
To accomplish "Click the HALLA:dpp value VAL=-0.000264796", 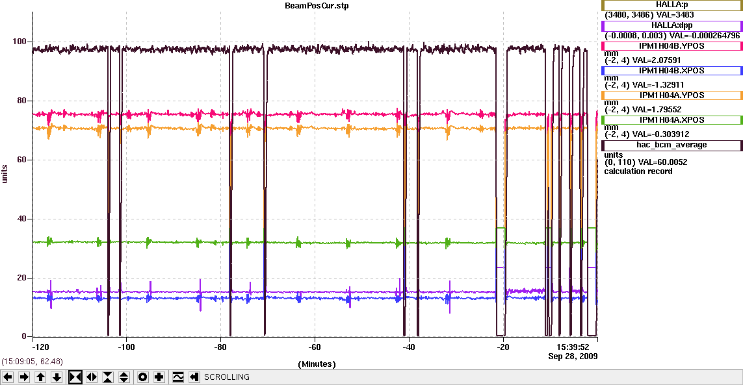I will point(703,36).
